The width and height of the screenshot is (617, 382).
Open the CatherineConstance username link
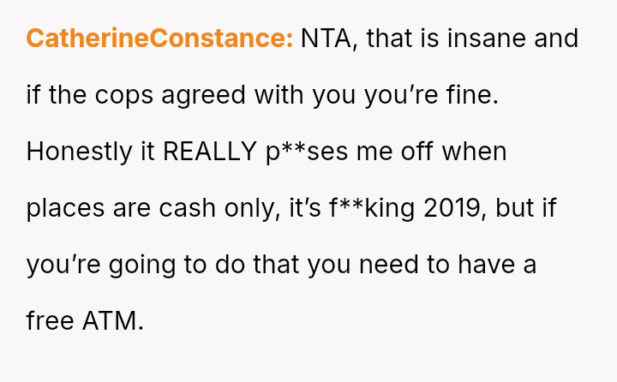point(159,39)
